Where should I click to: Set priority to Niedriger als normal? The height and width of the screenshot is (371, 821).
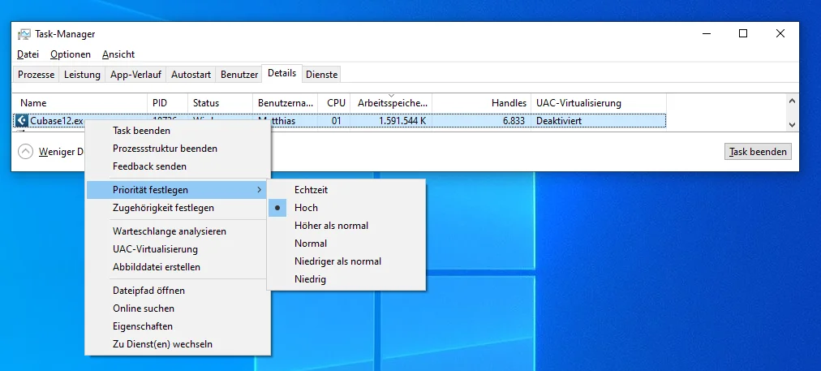(346, 261)
